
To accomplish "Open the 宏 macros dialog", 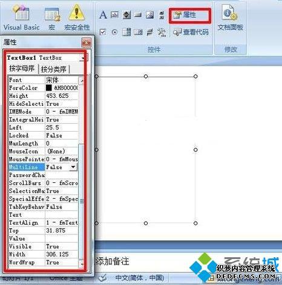I will pyautogui.click(x=52, y=18).
